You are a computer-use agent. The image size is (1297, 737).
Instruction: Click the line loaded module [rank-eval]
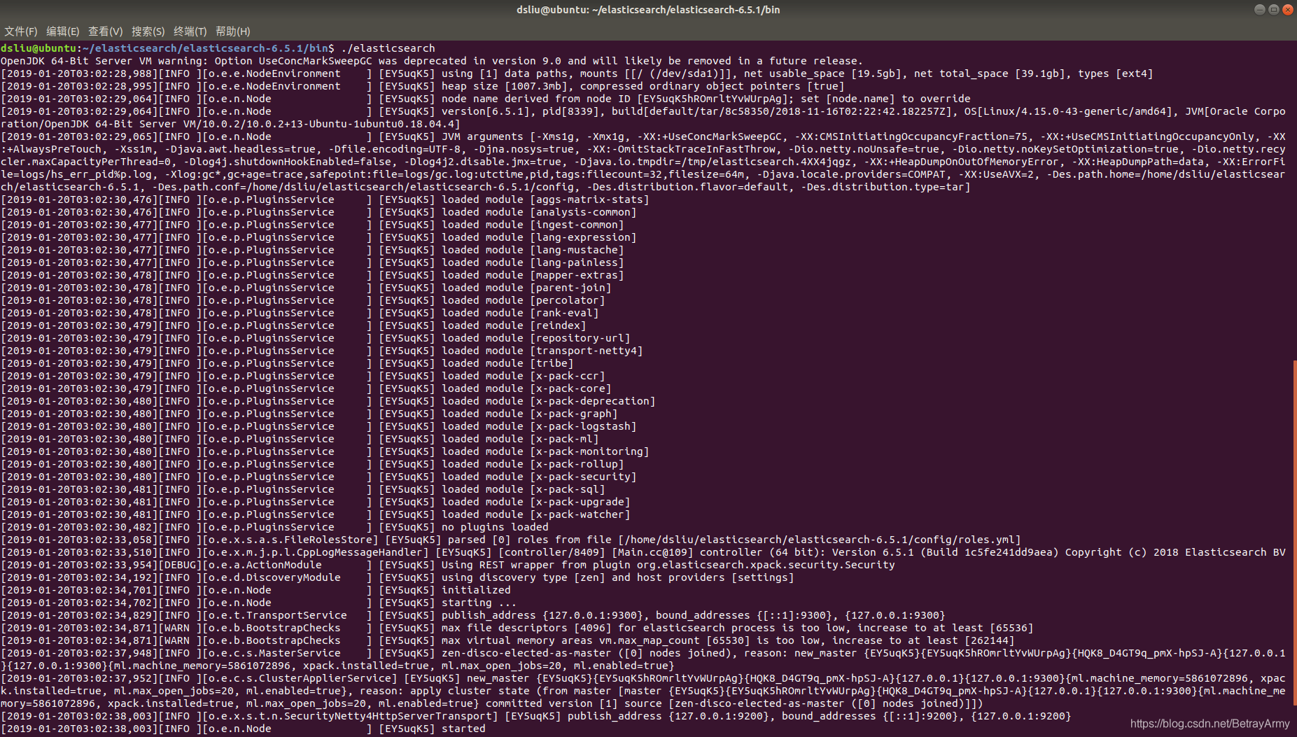(x=300, y=313)
